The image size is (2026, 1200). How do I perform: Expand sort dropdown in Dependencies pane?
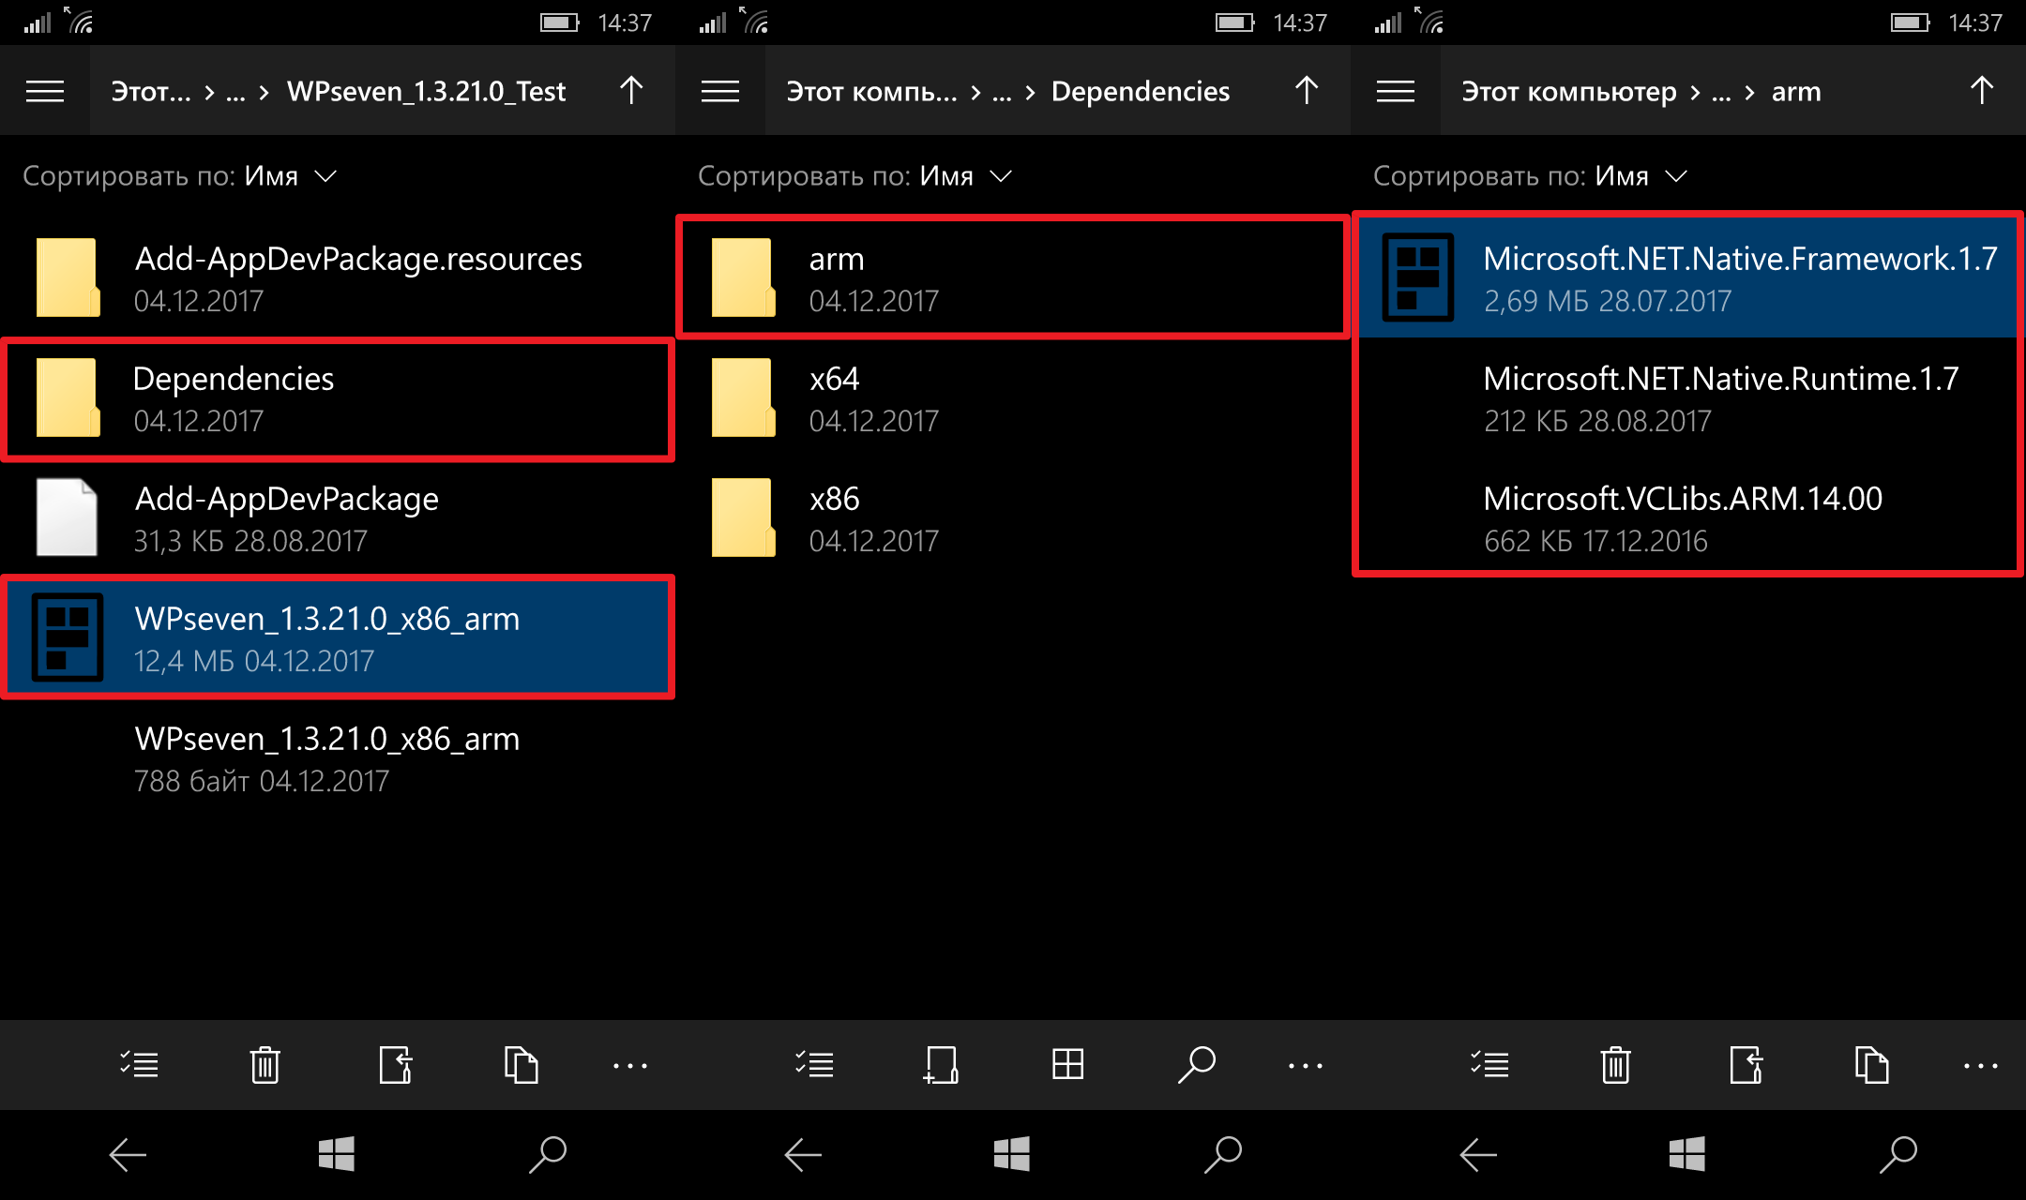[x=854, y=176]
